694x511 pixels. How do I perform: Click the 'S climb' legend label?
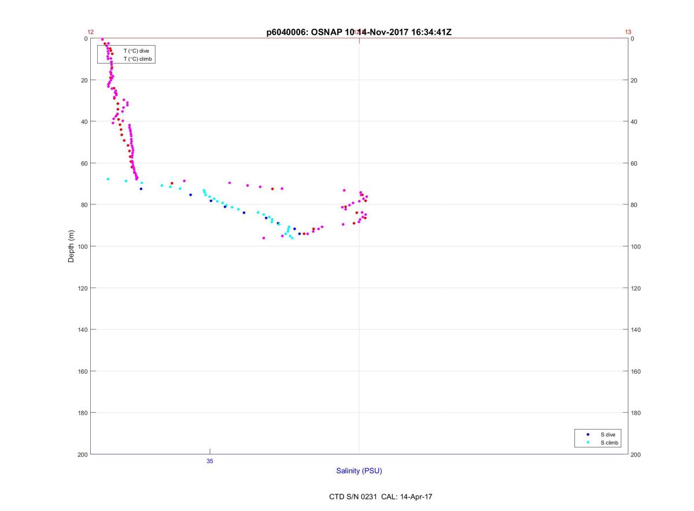pos(610,443)
